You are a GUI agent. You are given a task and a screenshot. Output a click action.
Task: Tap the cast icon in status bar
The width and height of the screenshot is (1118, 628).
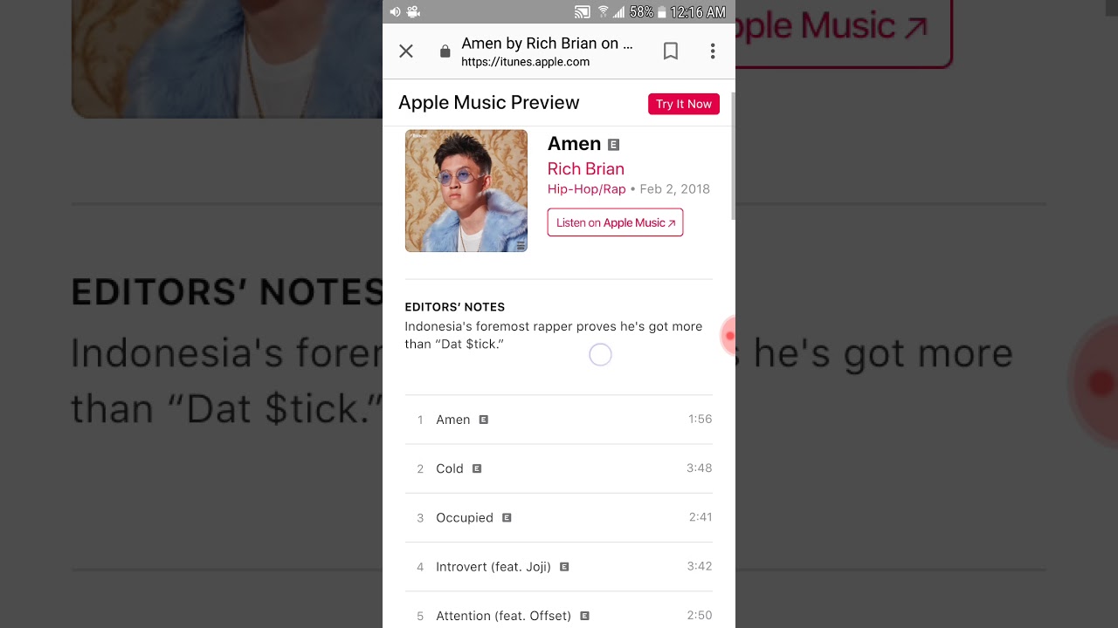pyautogui.click(x=583, y=12)
